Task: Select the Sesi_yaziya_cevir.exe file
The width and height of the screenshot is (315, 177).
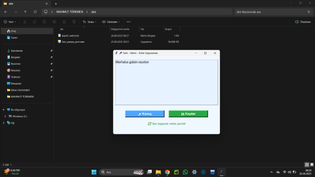Action: 118,42
